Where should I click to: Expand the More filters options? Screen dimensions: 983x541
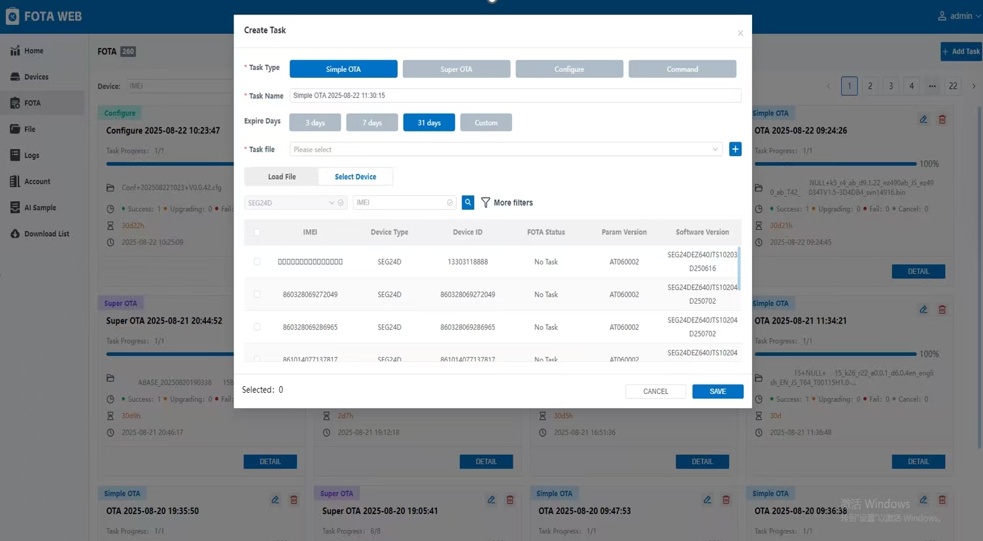(x=507, y=203)
